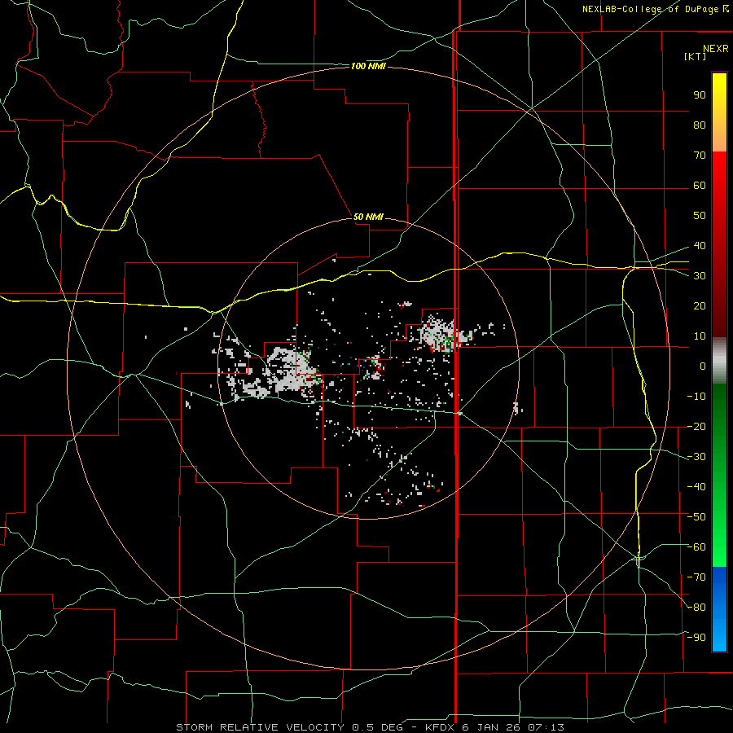Click the 40 value on the velocity scale

700,245
